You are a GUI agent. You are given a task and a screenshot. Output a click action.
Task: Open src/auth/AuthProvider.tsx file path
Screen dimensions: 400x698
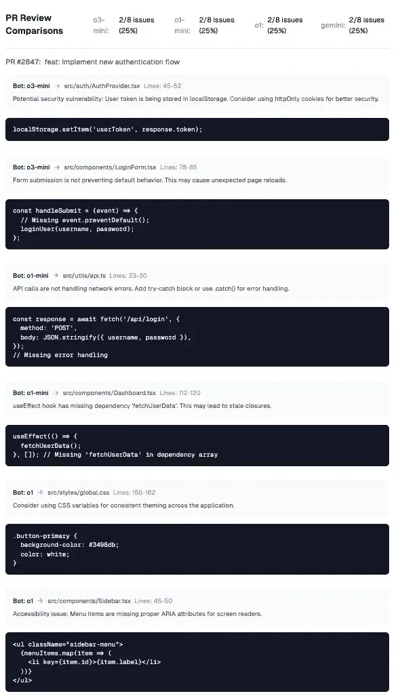click(102, 86)
